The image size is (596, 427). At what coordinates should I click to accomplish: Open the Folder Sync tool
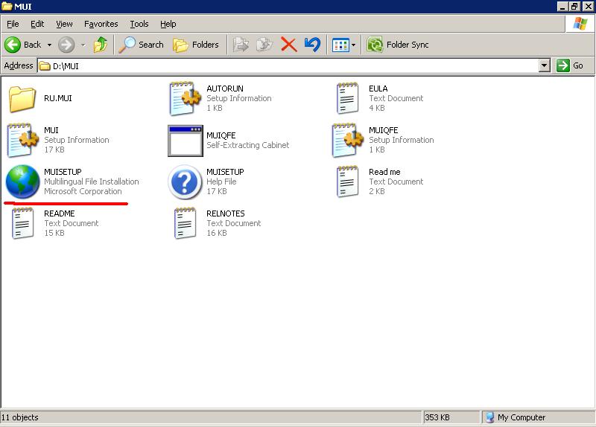click(x=398, y=45)
